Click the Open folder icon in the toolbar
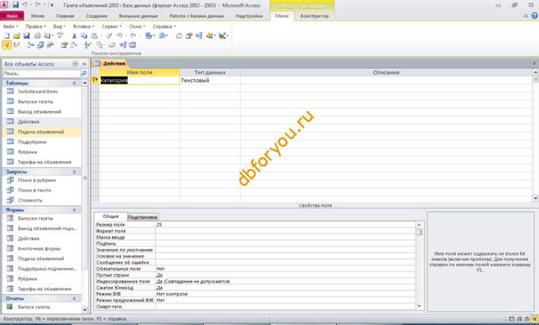Screen dimensions: 539x325 tap(16, 35)
